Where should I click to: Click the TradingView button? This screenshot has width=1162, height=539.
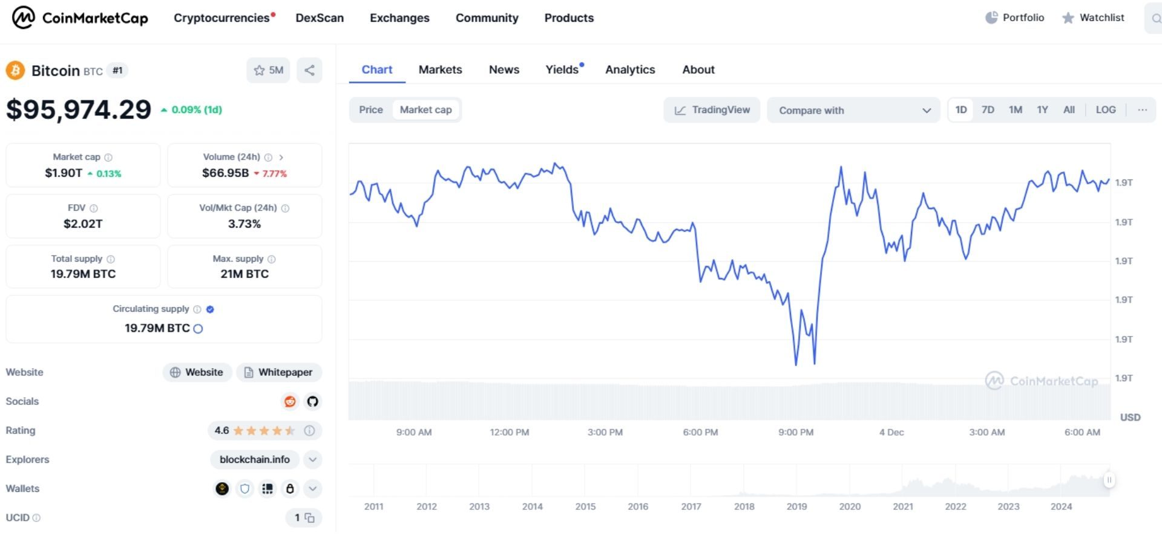pos(712,110)
